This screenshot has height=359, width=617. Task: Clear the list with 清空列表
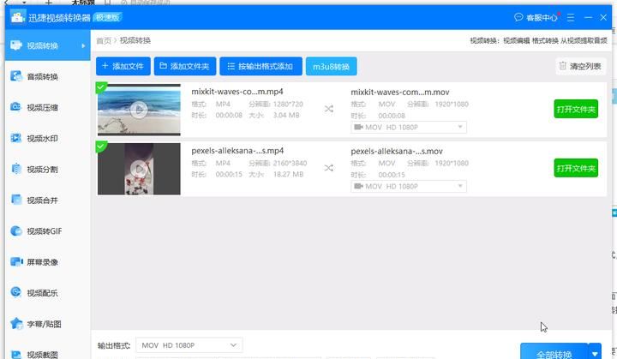pyautogui.click(x=581, y=66)
